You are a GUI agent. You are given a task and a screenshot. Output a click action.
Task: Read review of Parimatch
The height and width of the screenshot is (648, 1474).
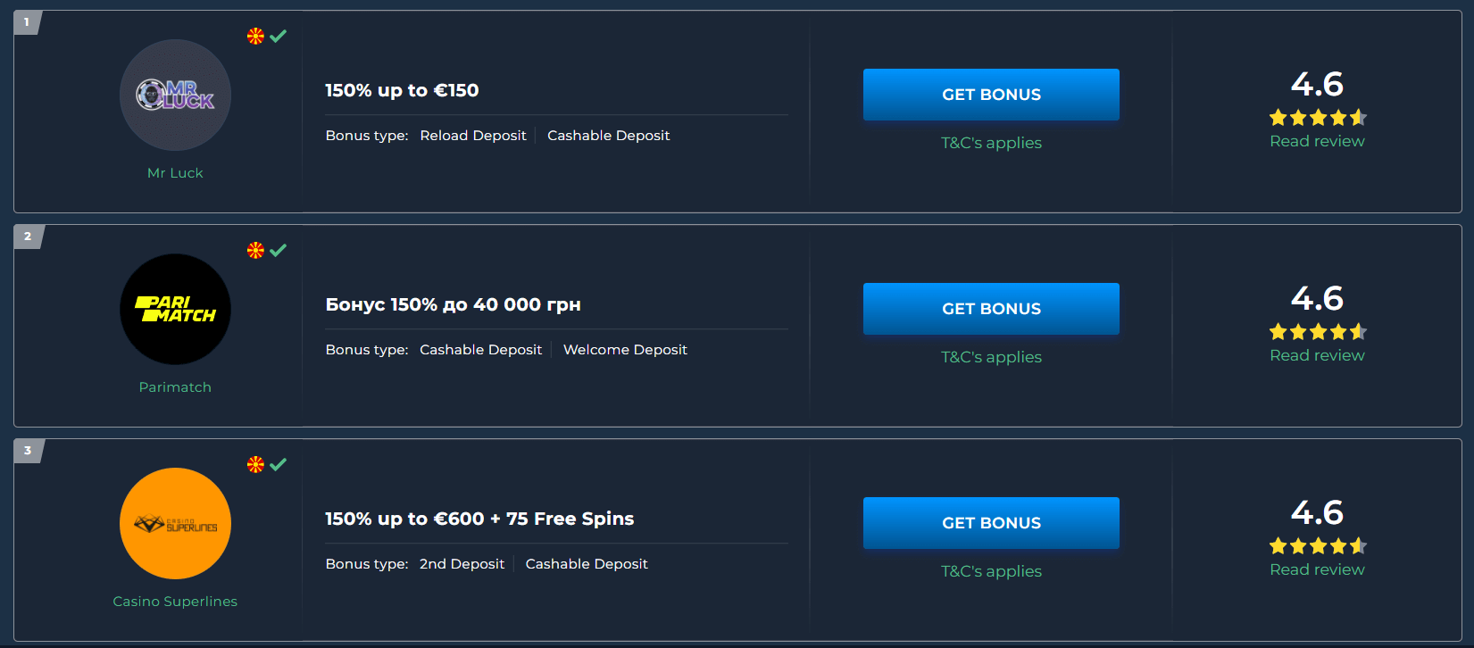(1317, 355)
